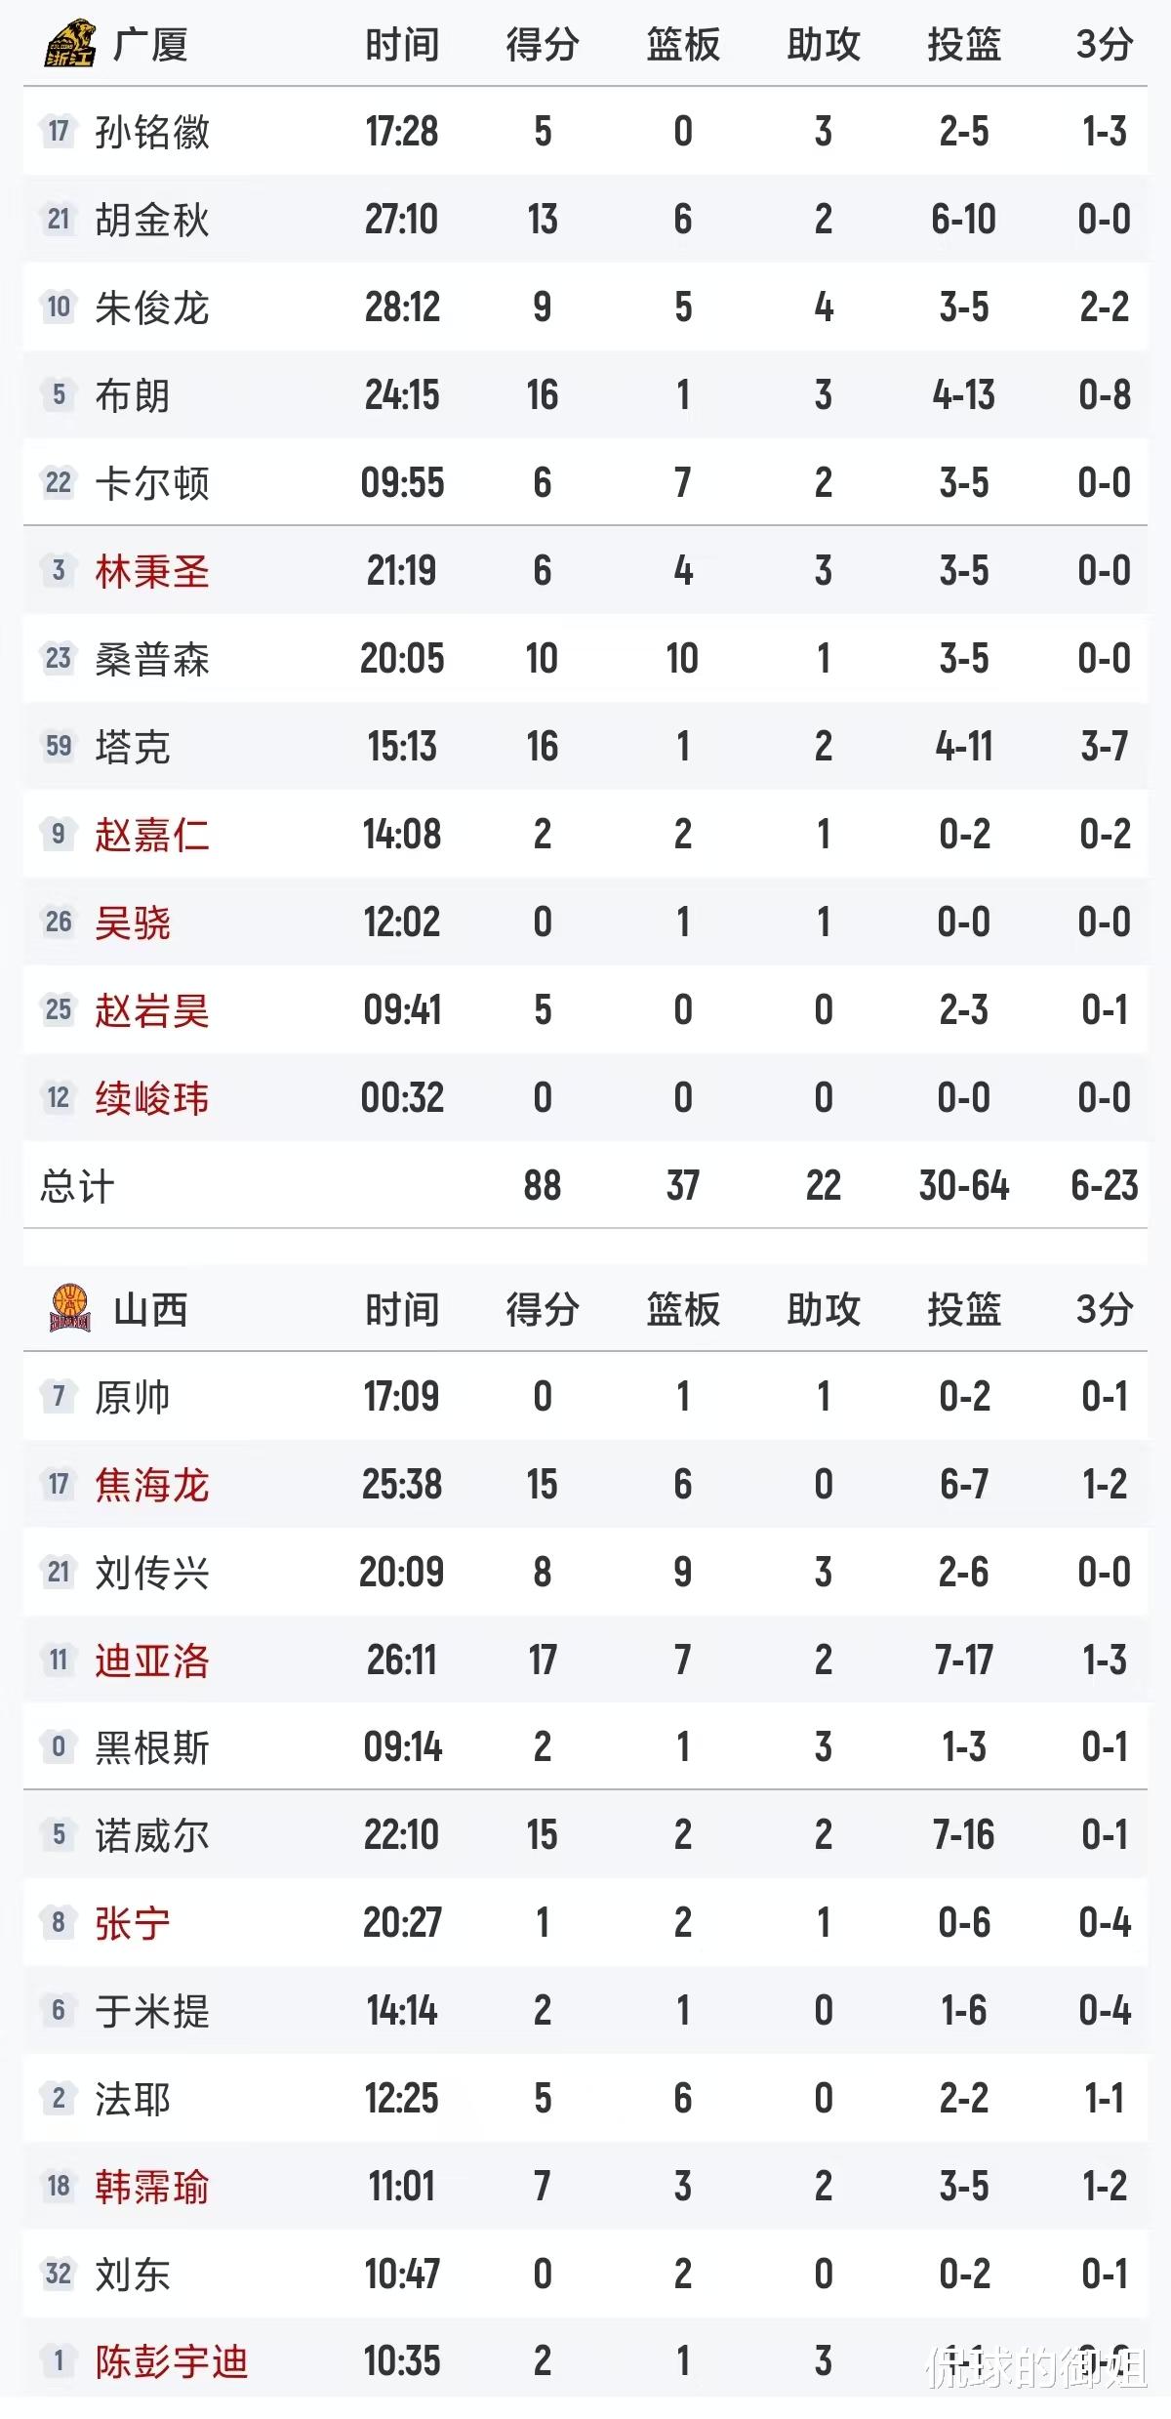Select player name 陈彭宇迪
1171x2419 pixels.
pos(172,2362)
